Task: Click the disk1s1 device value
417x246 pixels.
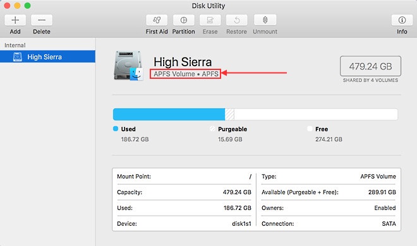Action: click(x=241, y=224)
